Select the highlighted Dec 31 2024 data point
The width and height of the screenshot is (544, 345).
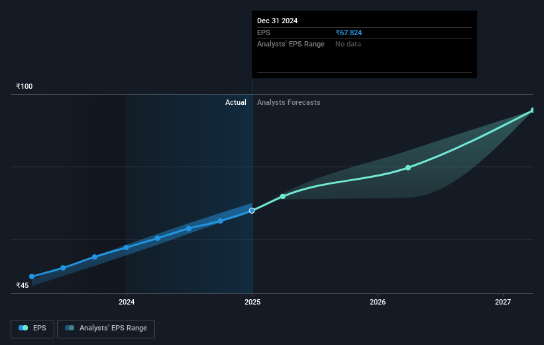click(x=252, y=210)
